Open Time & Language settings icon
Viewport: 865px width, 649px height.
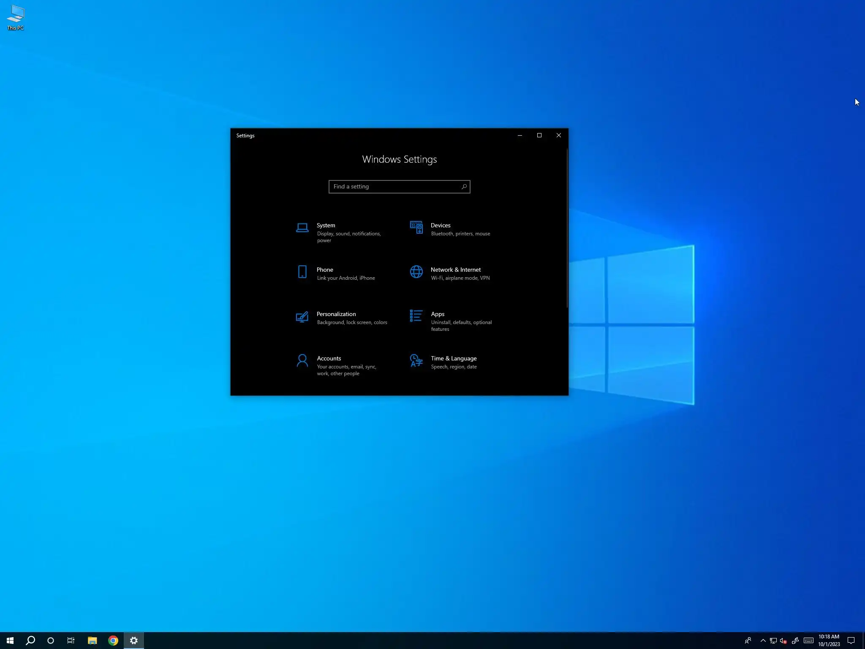[x=416, y=361]
